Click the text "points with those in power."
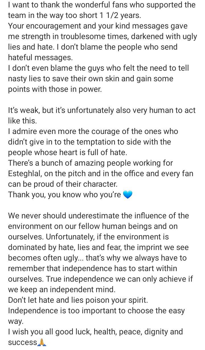This screenshot has height=350, width=205. (55, 89)
